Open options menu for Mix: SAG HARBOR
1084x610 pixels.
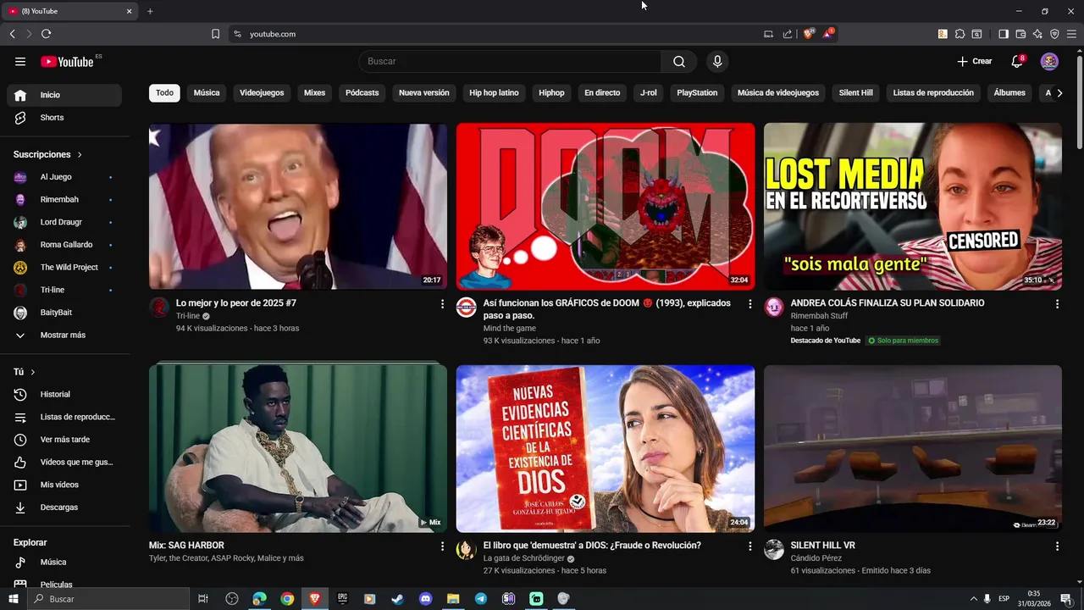442,546
